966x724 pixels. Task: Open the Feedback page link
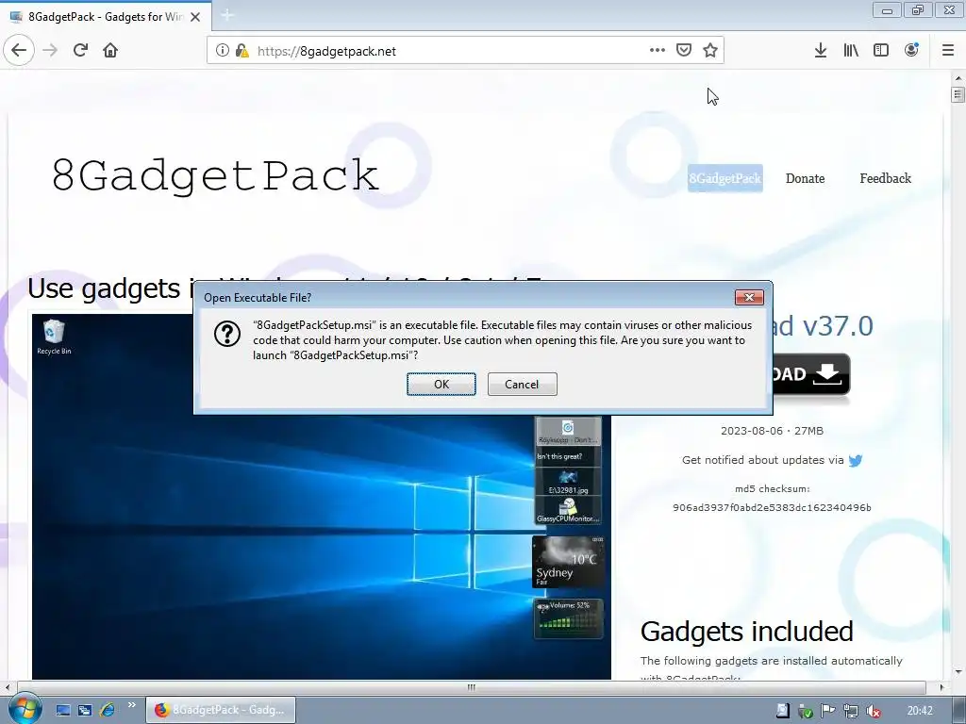tap(885, 178)
